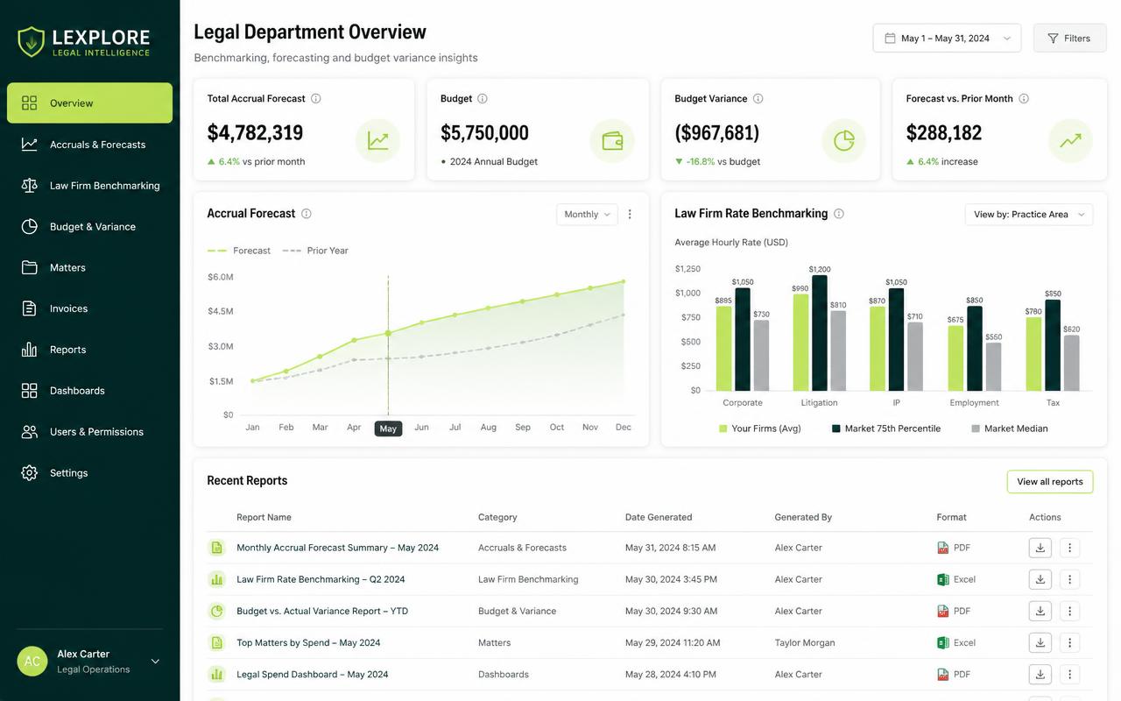
Task: Open more actions for Top Matters by Spend row
Action: 1069,642
